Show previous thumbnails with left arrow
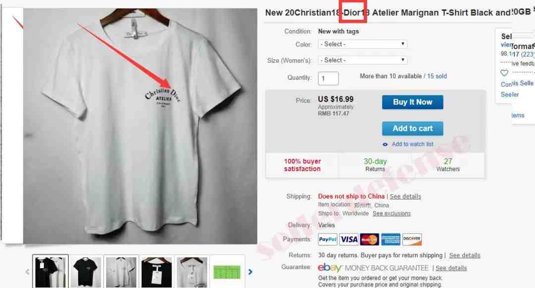 pyautogui.click(x=28, y=272)
